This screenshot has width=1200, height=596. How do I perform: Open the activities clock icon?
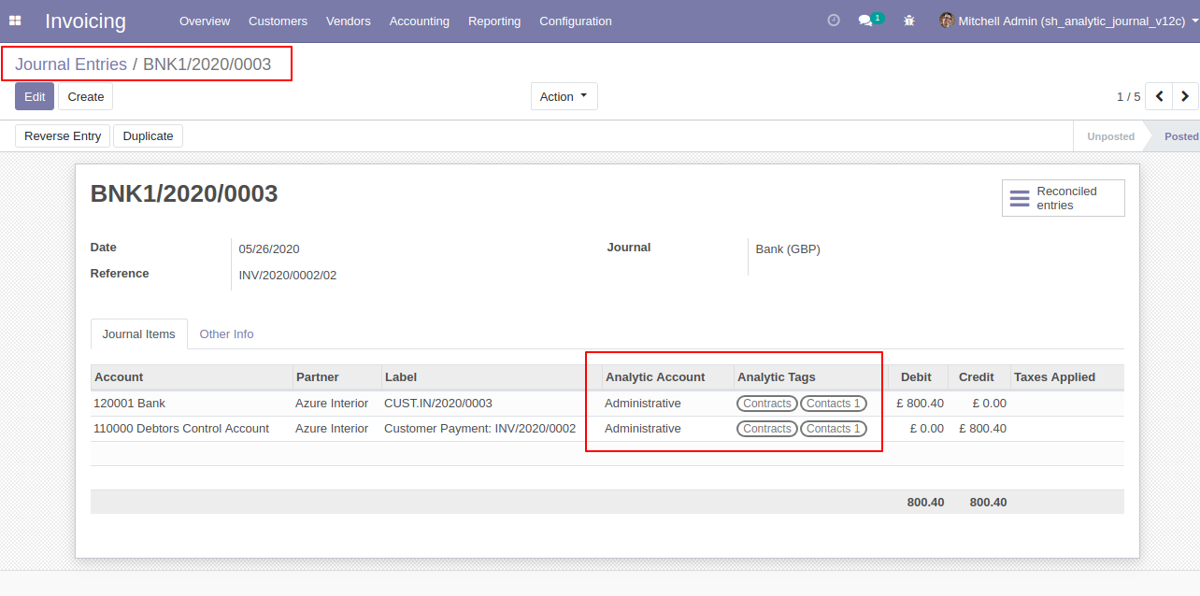point(834,21)
